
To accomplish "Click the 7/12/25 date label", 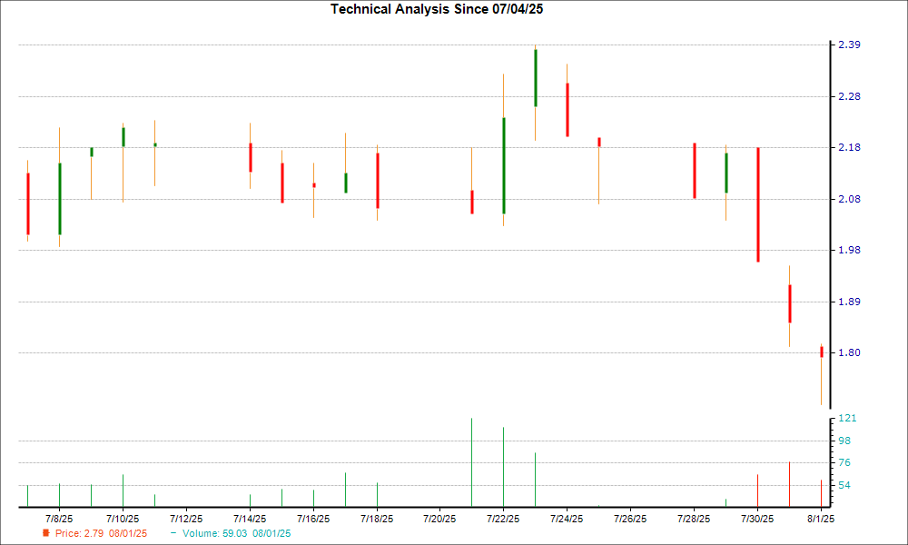I will click(186, 519).
